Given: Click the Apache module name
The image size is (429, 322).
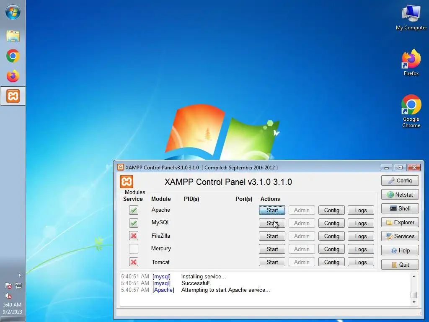Looking at the screenshot, I should point(160,210).
